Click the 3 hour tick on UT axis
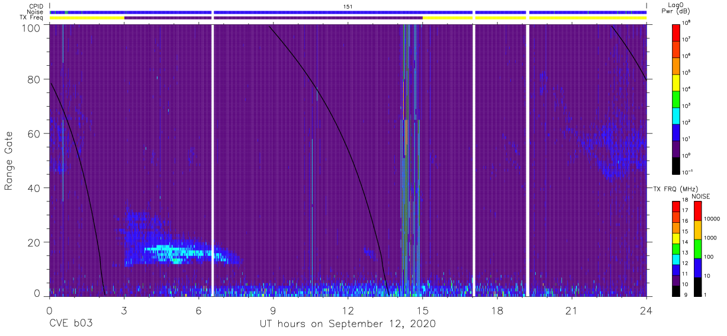The image size is (727, 336). pos(124,310)
